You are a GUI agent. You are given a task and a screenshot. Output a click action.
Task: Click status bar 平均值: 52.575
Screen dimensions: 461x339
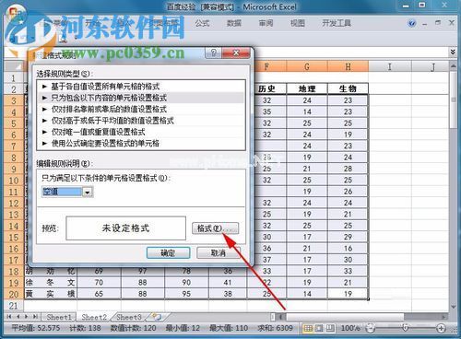coord(36,328)
